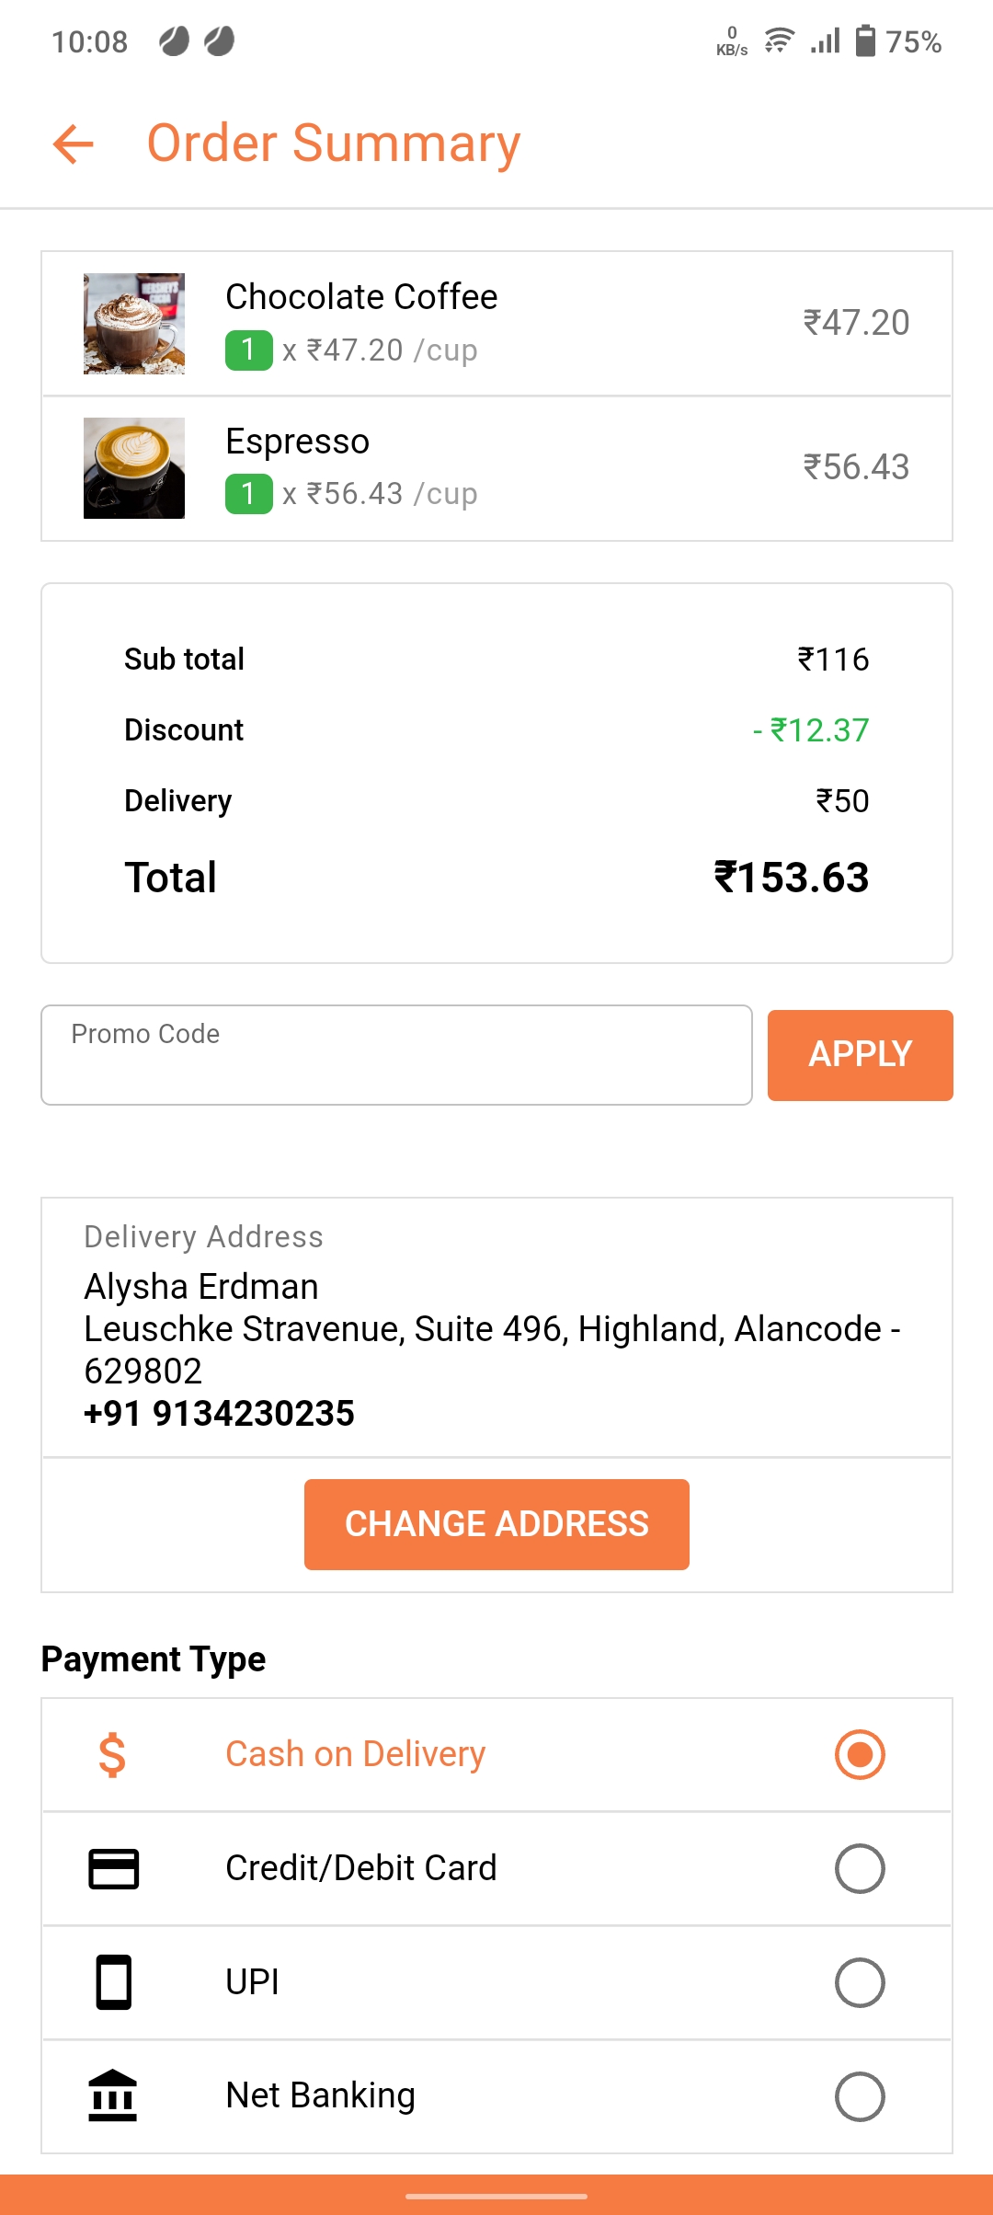
Task: Select Cash on Delivery radio button
Action: pos(860,1755)
